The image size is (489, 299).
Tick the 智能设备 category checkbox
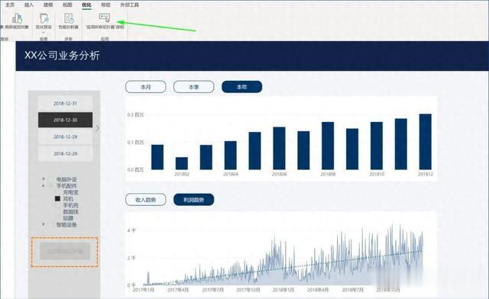point(51,224)
